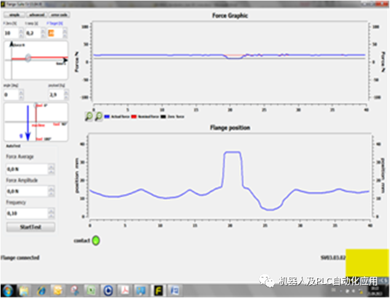Increase the payload value with up arrow
391x299 pixels.
67,92
